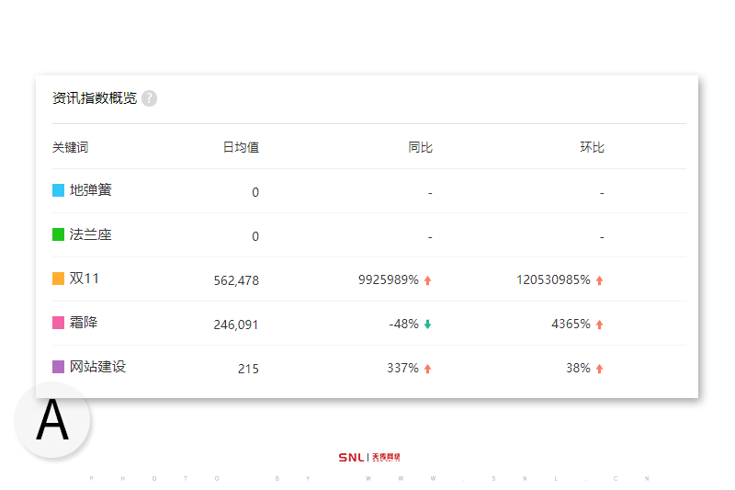The width and height of the screenshot is (735, 490).
Task: Click the orange 双11 color swatch
Action: click(x=58, y=279)
